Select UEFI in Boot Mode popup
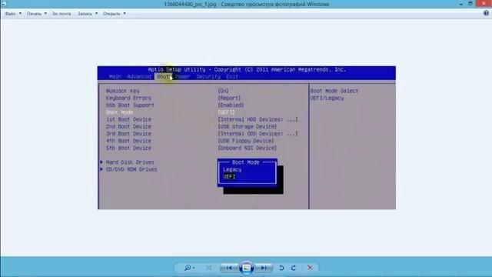 point(229,177)
